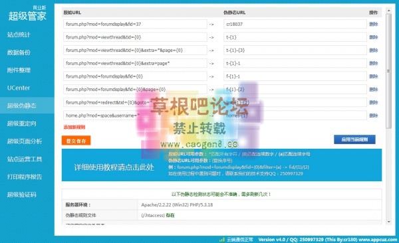The image size is (399, 243).
Task: Click rewrite URL field t-{1}-1
Action: (295, 63)
